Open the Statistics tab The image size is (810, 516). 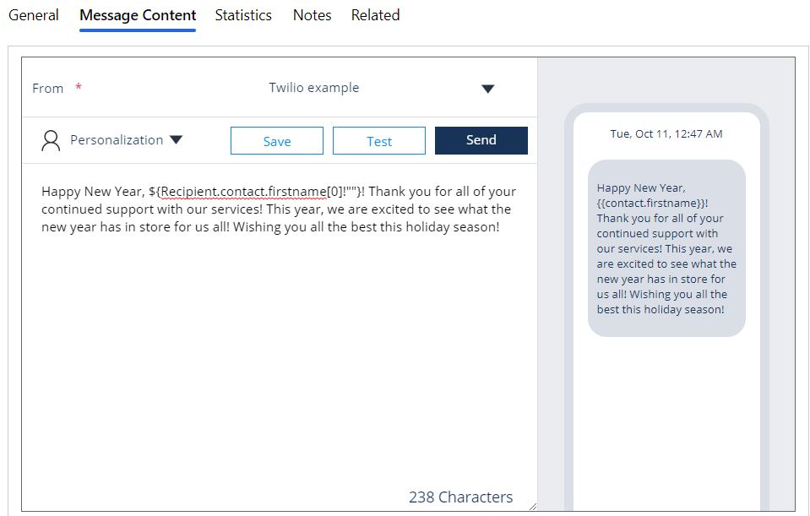[243, 15]
